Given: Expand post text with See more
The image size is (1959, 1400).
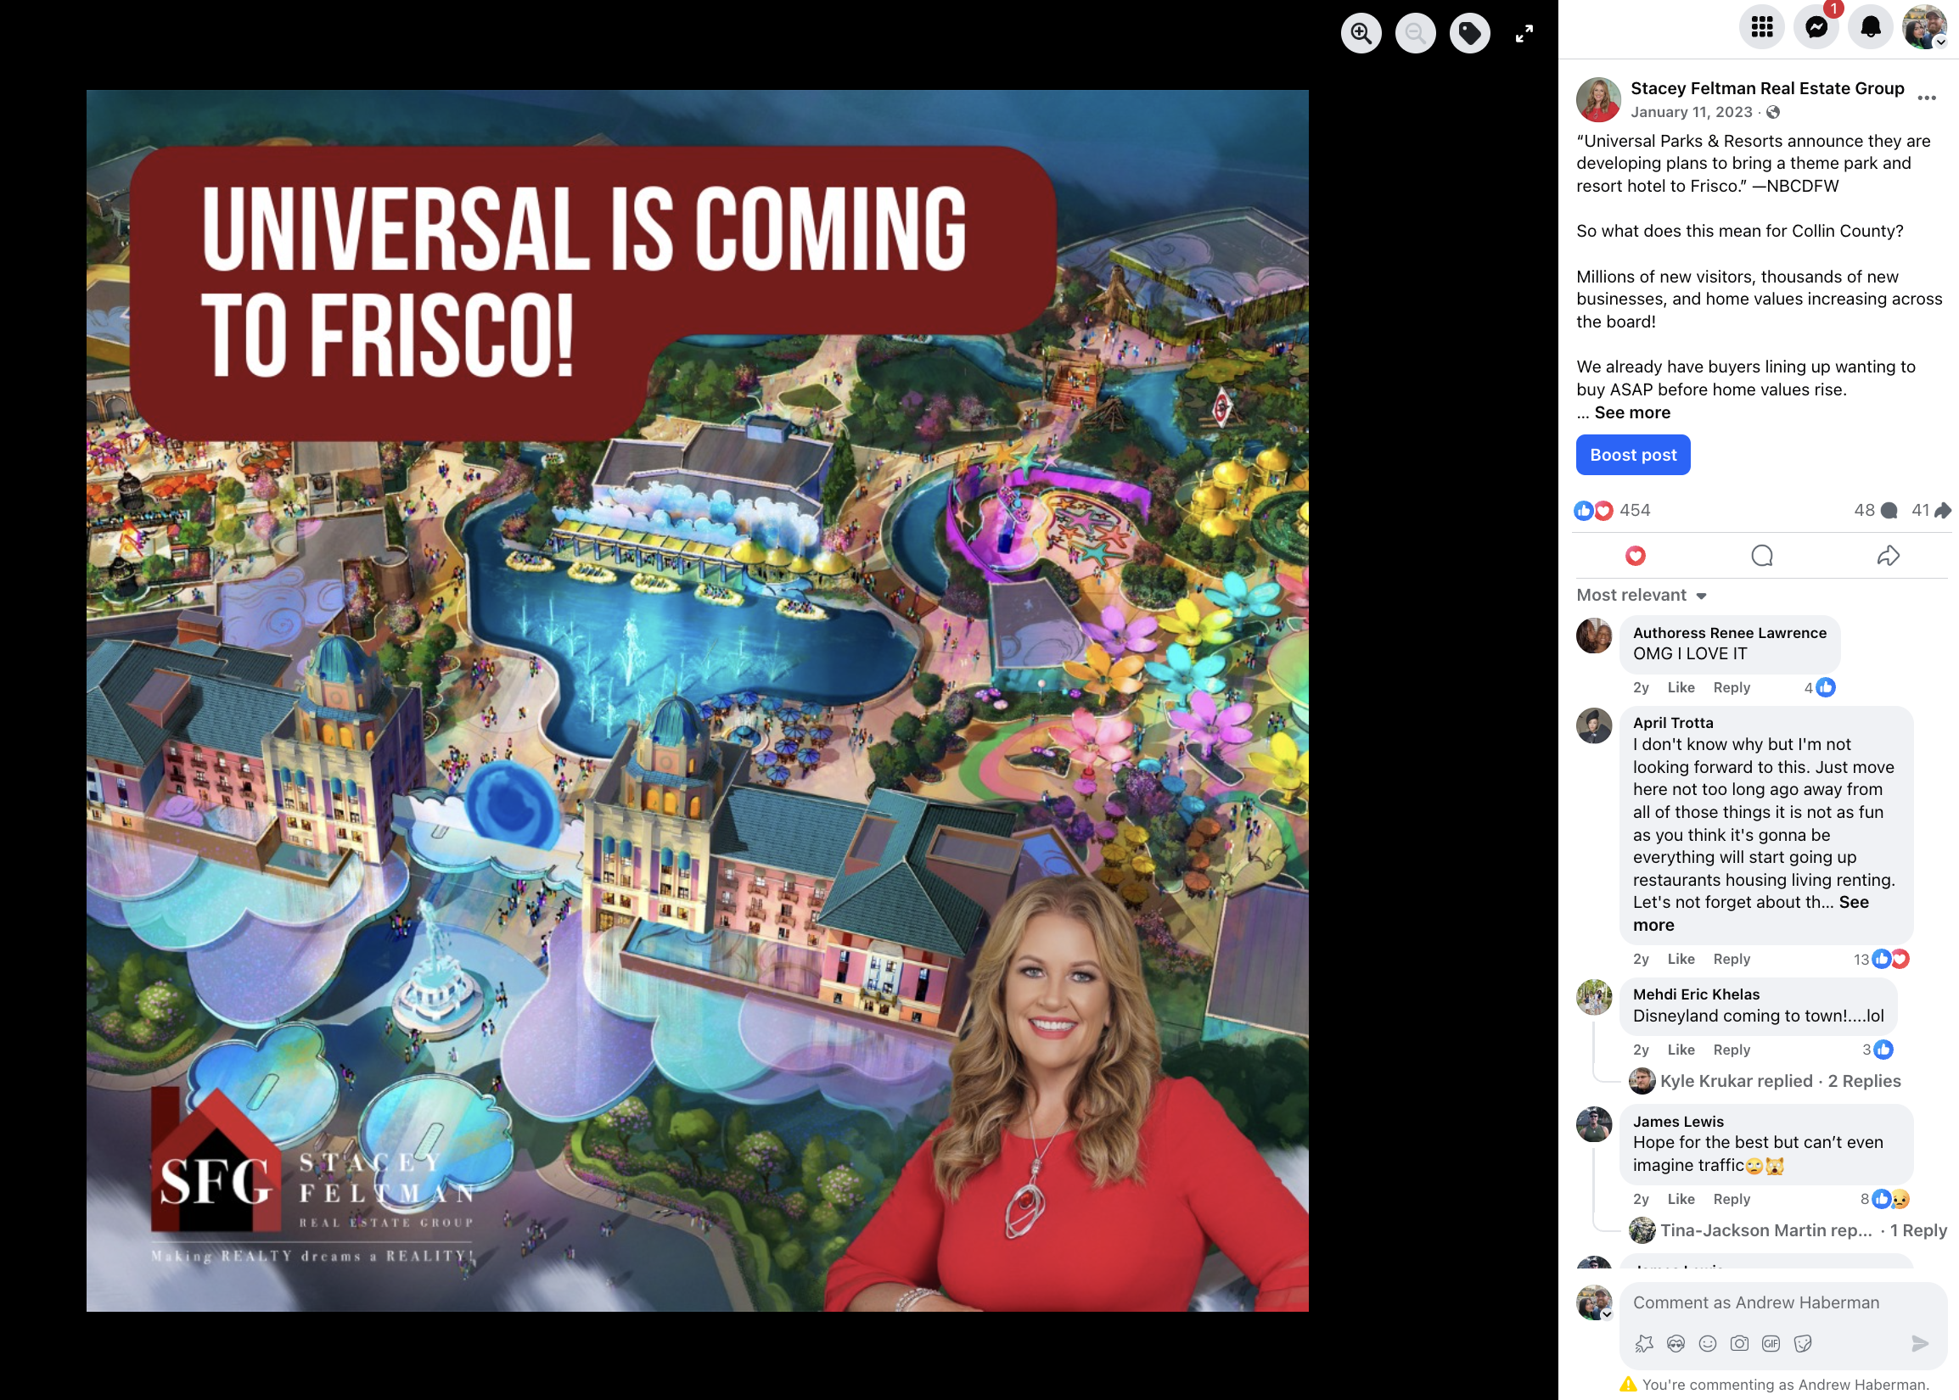Looking at the screenshot, I should point(1631,412).
